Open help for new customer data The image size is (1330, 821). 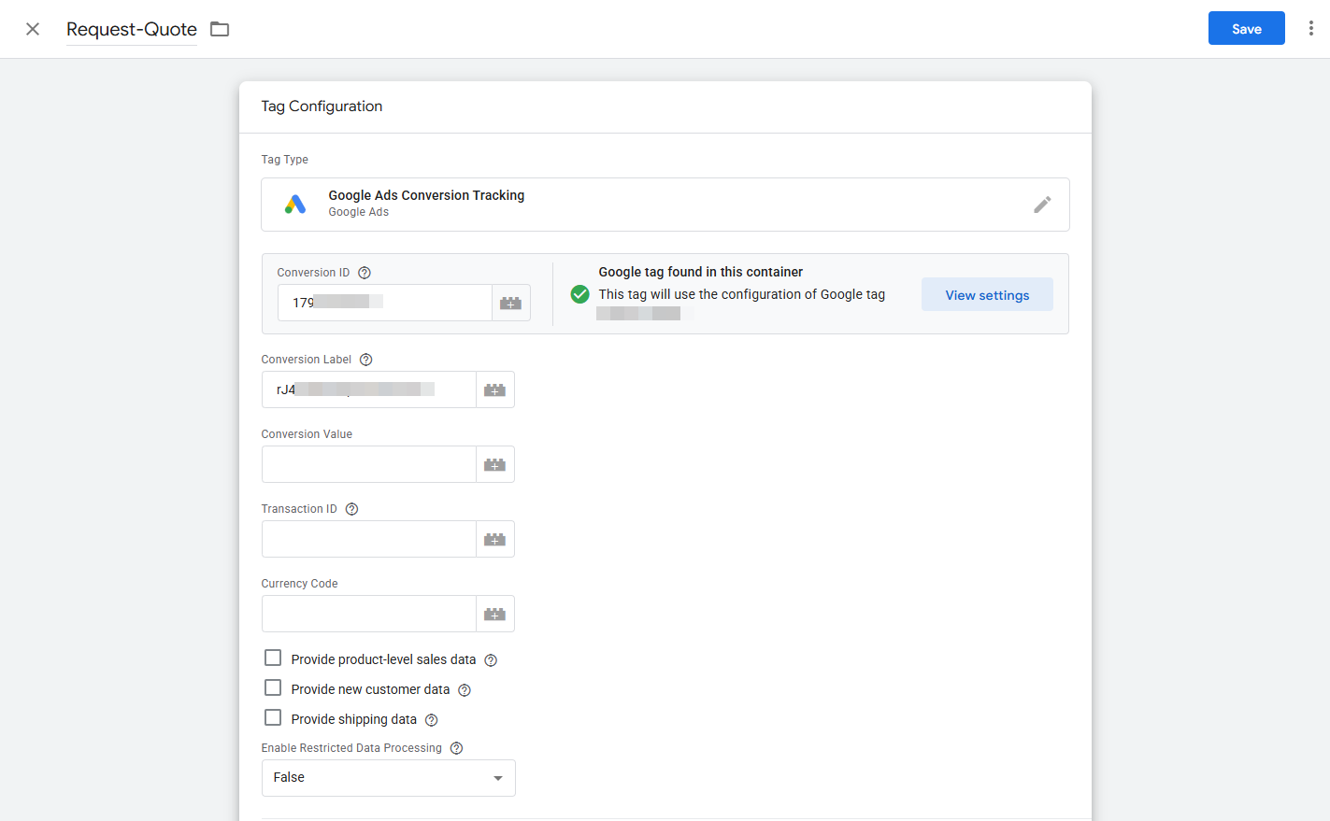pyautogui.click(x=465, y=690)
